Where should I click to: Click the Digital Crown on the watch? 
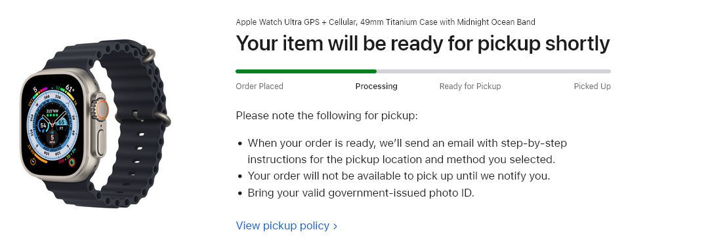[100, 110]
